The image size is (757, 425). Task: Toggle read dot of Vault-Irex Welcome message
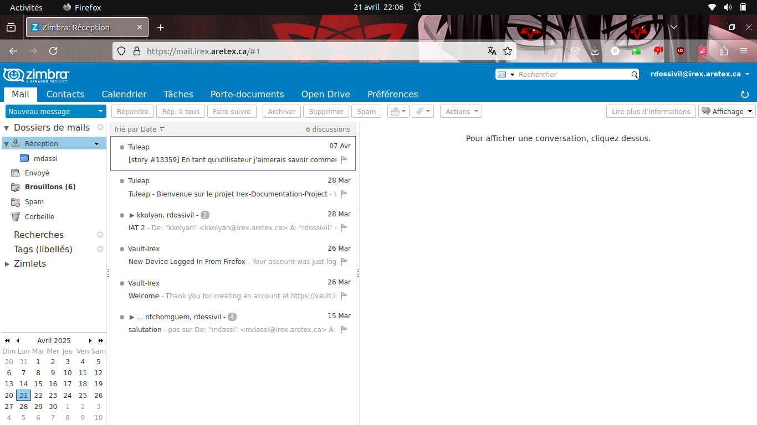pyautogui.click(x=122, y=283)
